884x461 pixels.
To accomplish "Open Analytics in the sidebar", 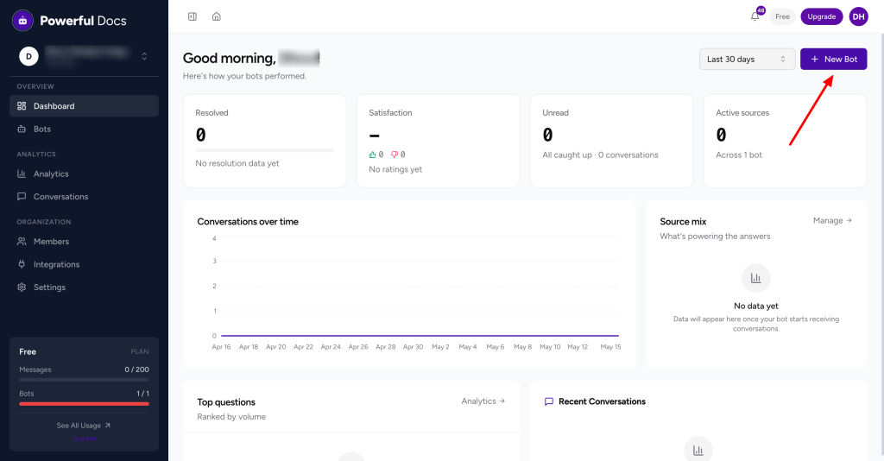I will 84,174.
